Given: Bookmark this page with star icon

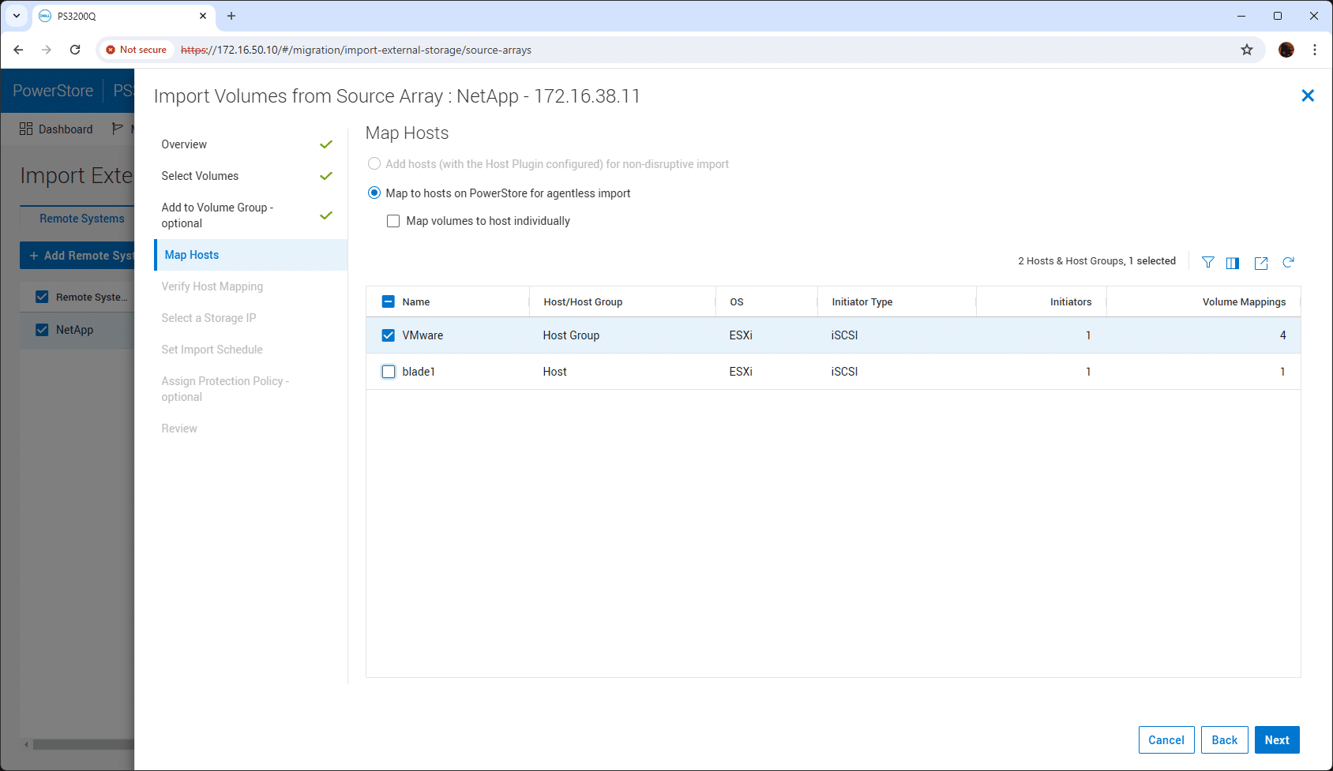Looking at the screenshot, I should tap(1247, 50).
